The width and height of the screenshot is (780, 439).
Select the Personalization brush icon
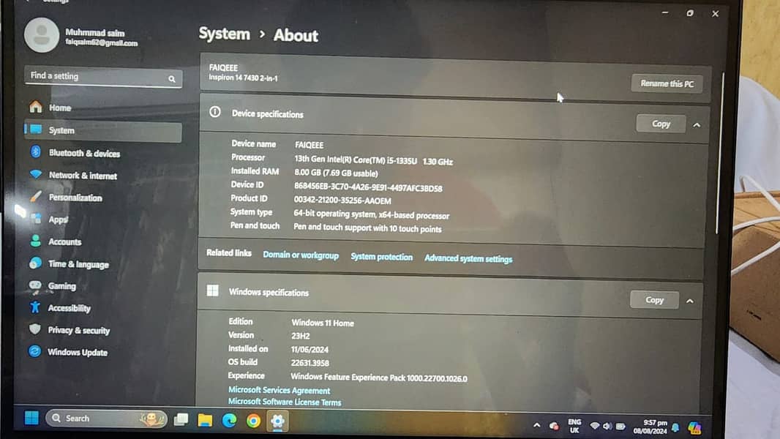(35, 197)
